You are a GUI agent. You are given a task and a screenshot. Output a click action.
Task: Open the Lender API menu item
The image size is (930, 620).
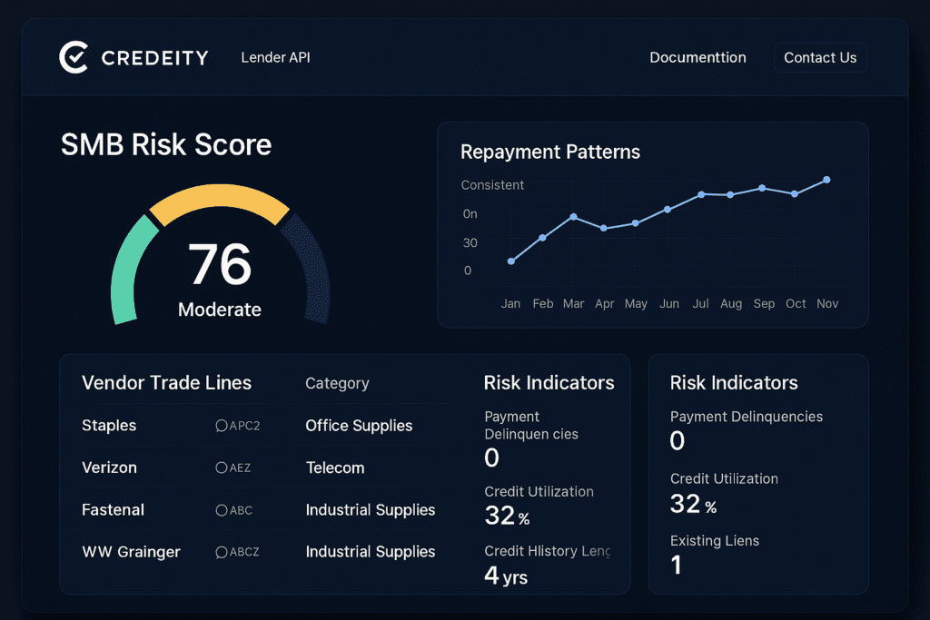click(x=275, y=57)
